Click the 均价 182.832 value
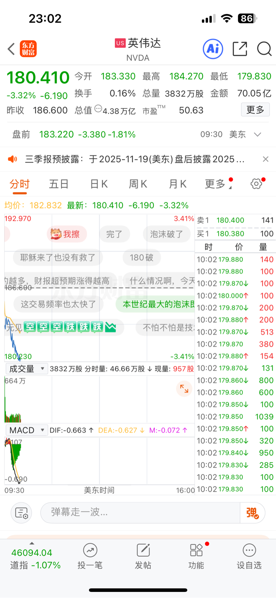Image resolution: width=276 pixels, height=598 pixels. [x=46, y=205]
